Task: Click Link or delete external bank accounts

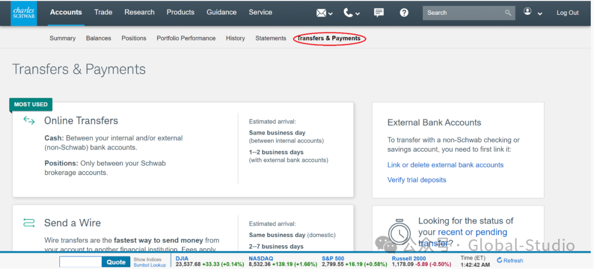Action: pyautogui.click(x=445, y=165)
